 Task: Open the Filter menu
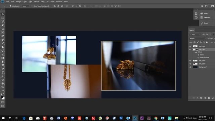[x=42, y=2]
